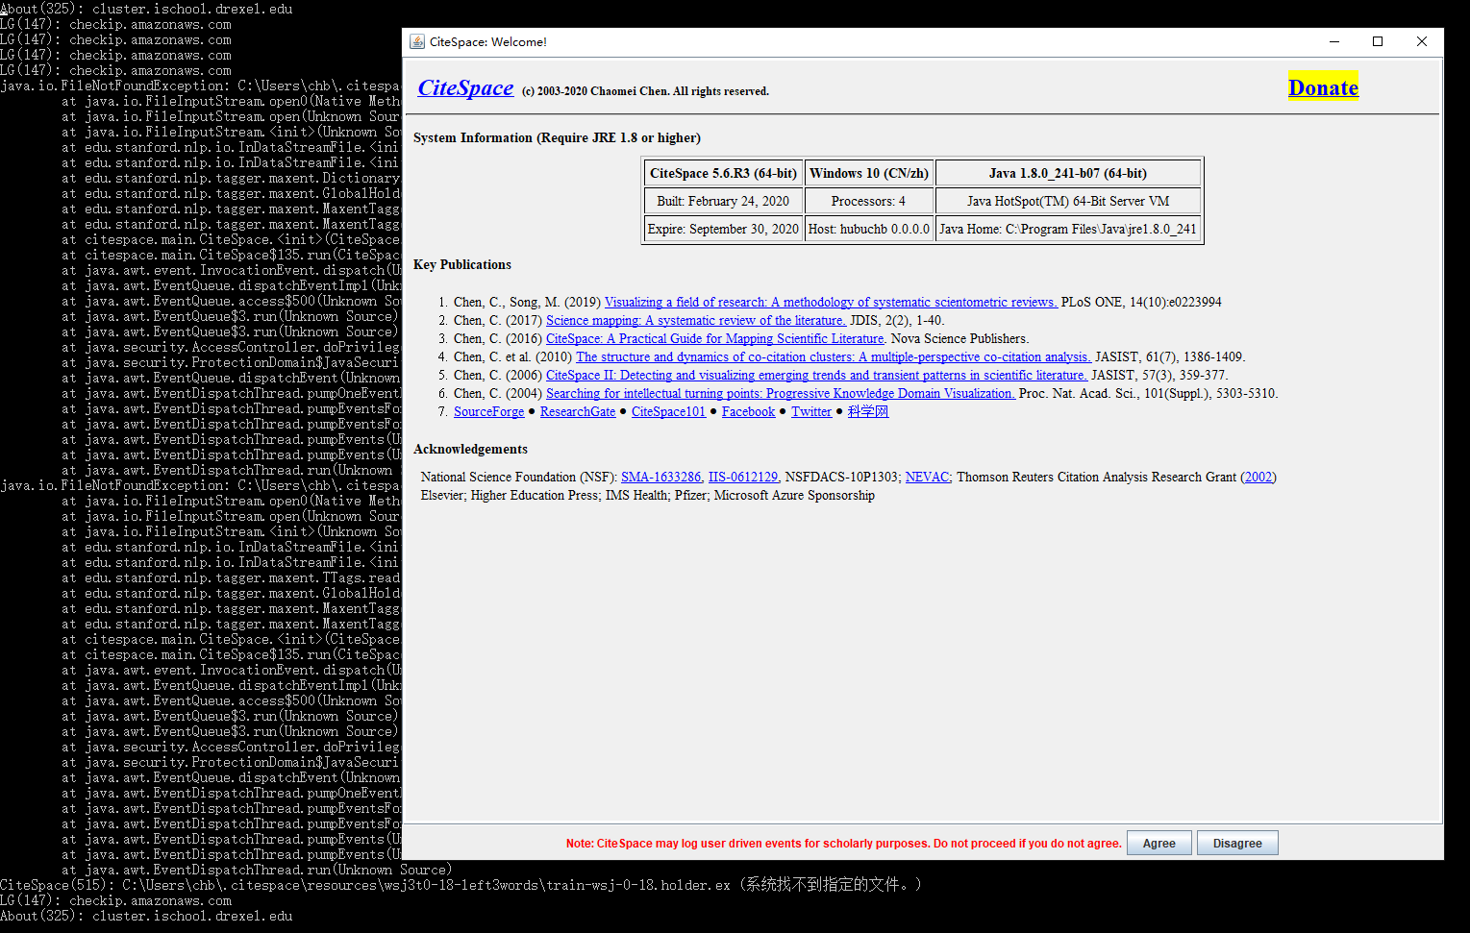1470x933 pixels.
Task: Open the CiteSpace101 link
Action: tap(668, 411)
